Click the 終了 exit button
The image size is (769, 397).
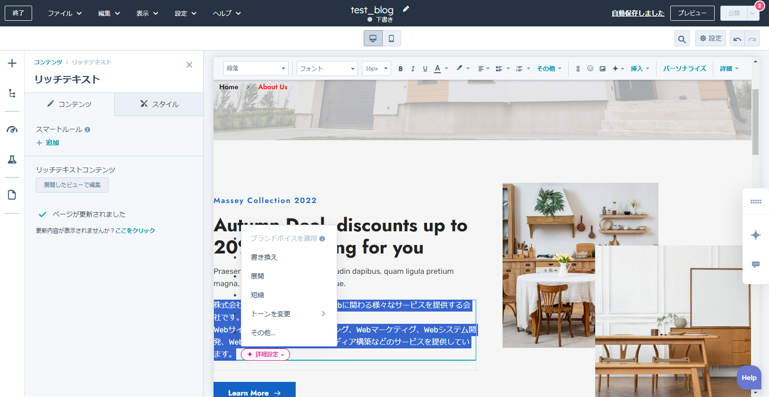[18, 13]
